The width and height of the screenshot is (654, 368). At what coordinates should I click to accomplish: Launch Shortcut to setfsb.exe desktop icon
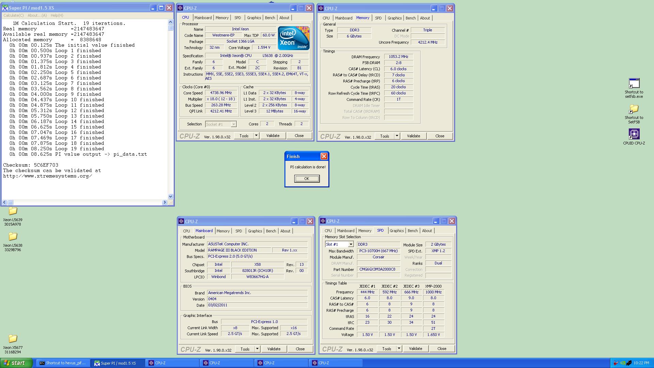(x=634, y=88)
